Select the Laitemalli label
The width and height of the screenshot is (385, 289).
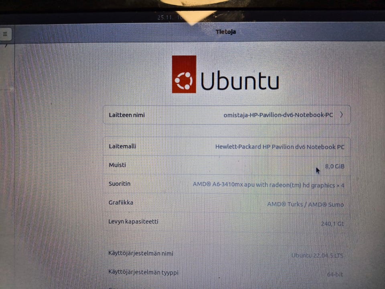[122, 146]
